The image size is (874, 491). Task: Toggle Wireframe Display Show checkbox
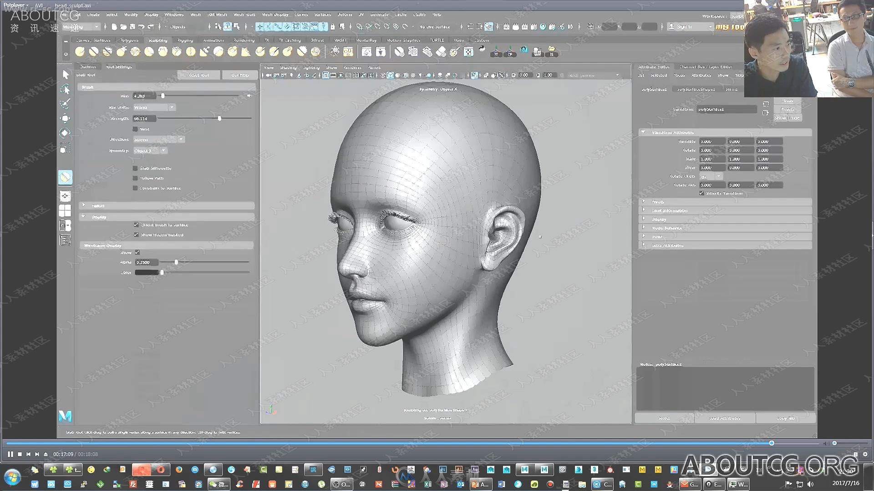click(x=137, y=252)
